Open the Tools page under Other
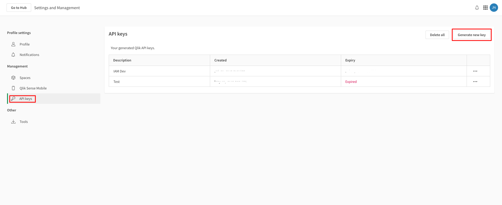502x205 pixels. 24,122
